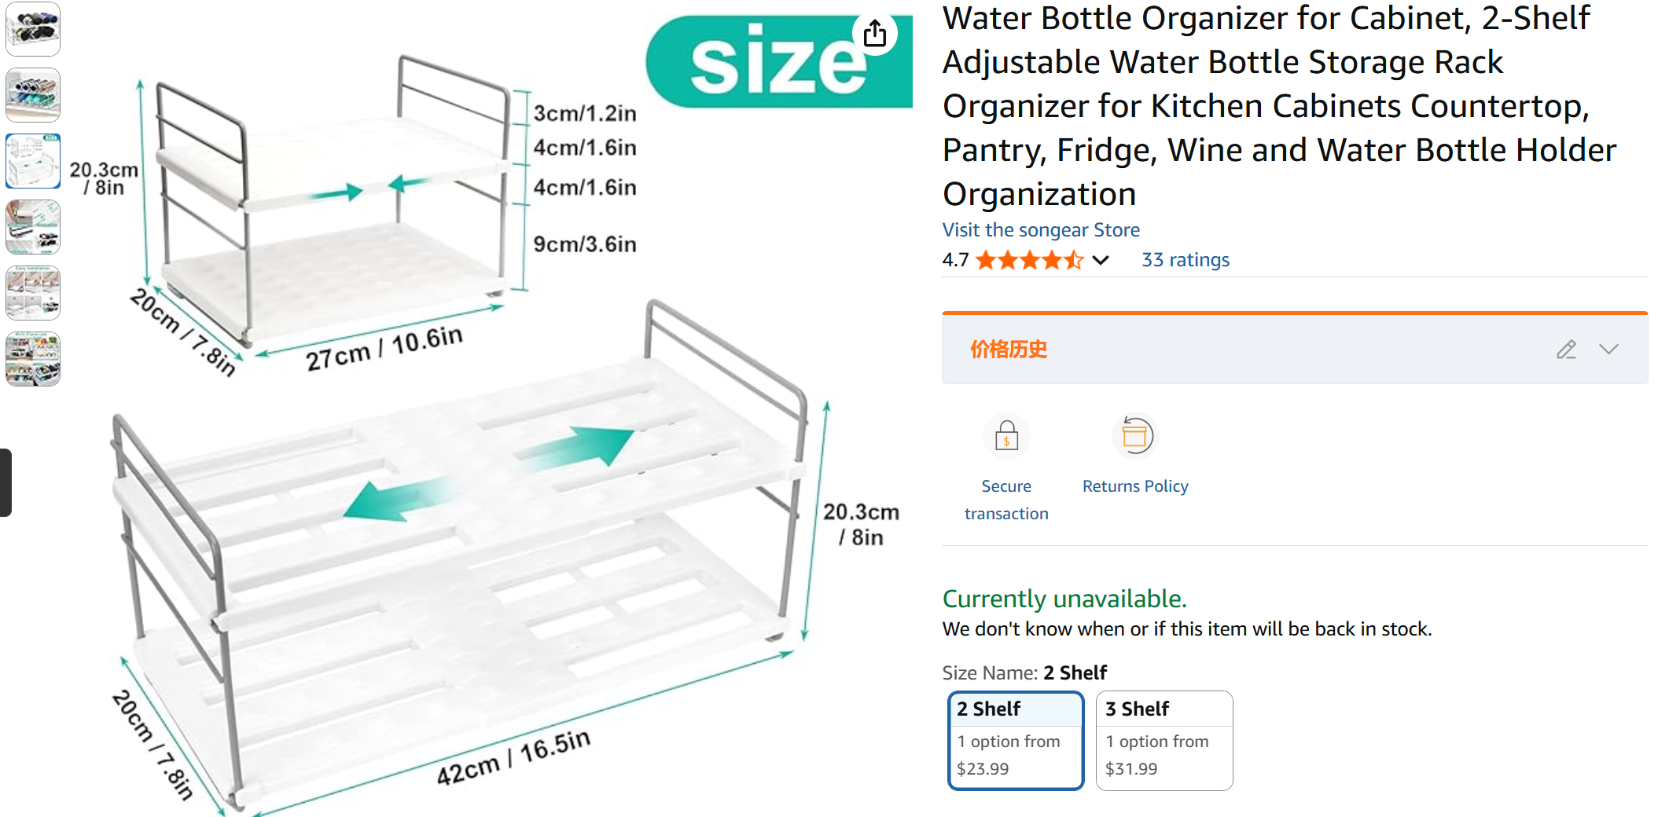Viewport: 1658px width, 817px height.
Task: Select the Multi Place Use thumbnail
Action: click(x=33, y=359)
